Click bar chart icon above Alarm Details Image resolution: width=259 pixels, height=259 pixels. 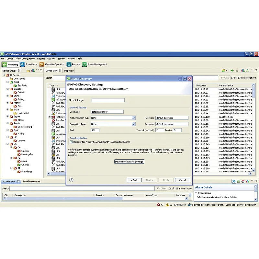coord(248,181)
